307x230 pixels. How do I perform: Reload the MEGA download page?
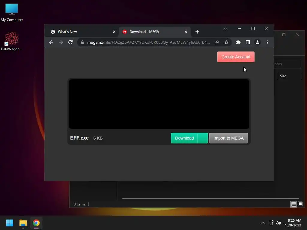pos(70,42)
